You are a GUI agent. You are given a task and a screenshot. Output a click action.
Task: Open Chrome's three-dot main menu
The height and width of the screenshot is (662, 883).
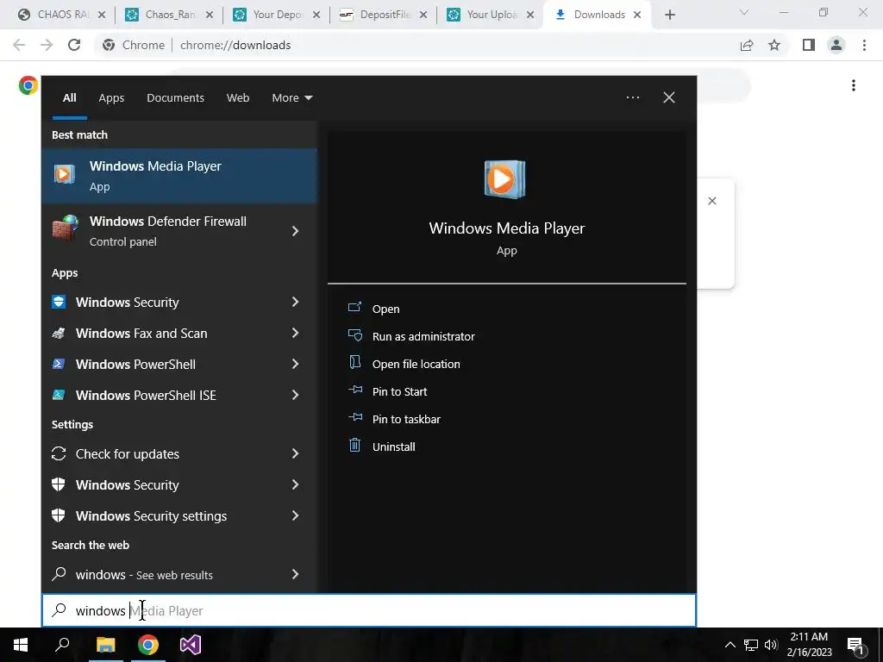864,45
